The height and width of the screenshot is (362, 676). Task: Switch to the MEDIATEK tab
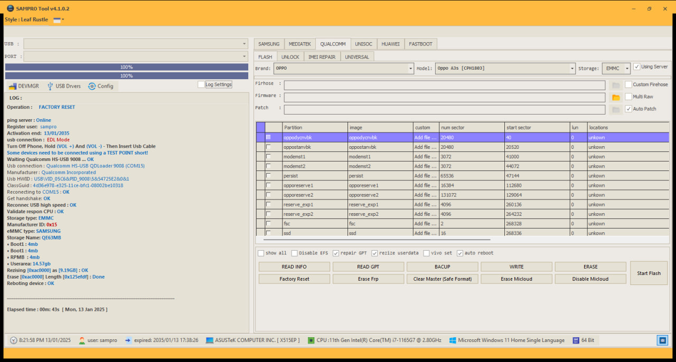(299, 44)
